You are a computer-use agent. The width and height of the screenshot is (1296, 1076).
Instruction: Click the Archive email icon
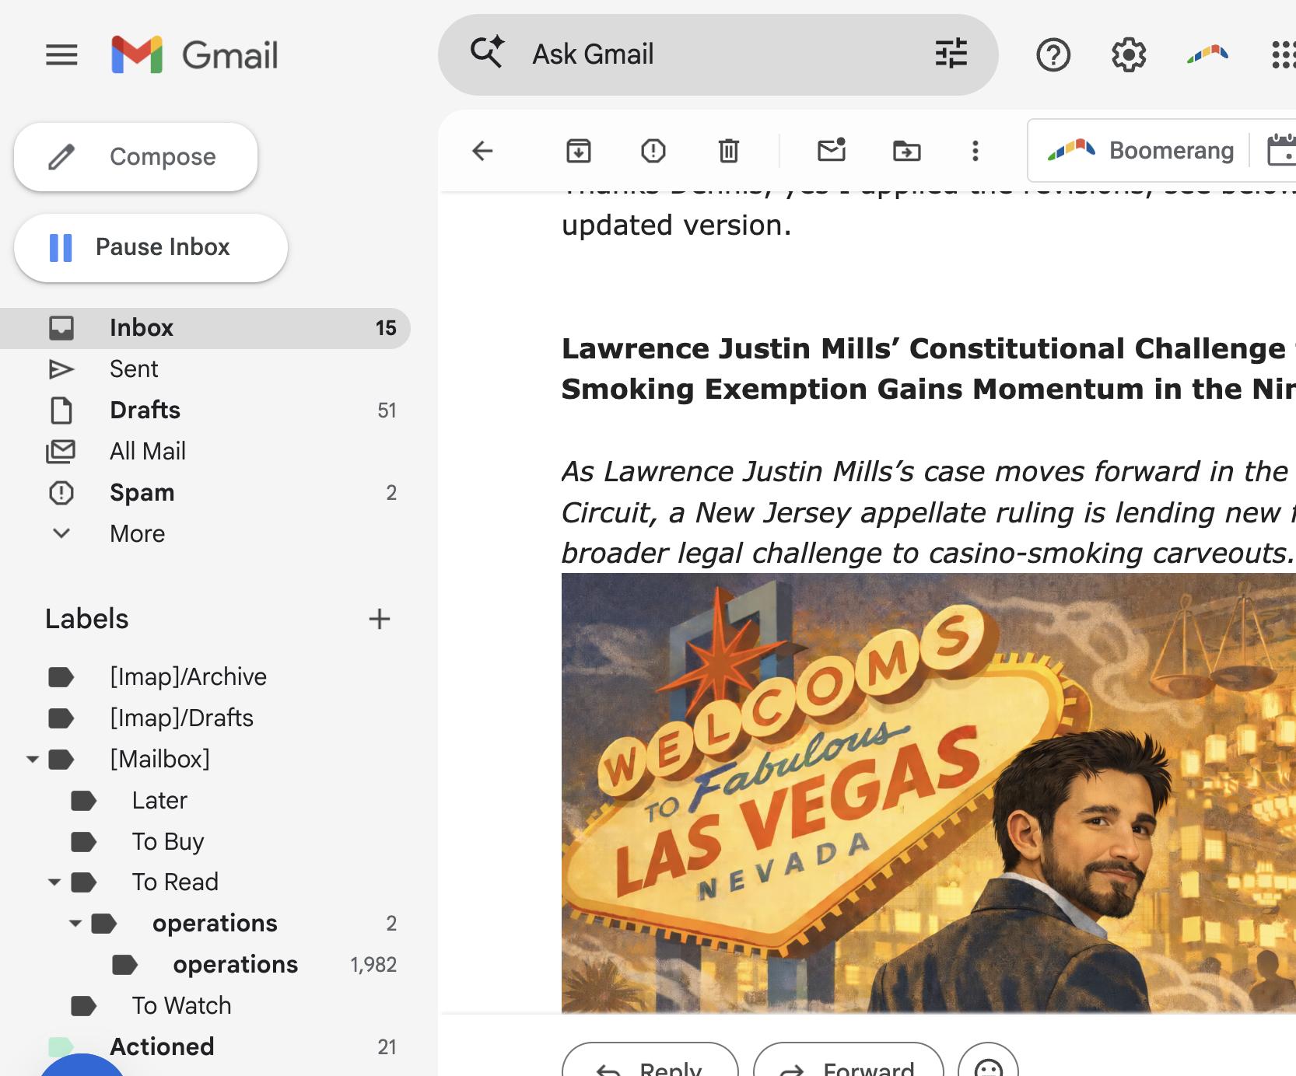pyautogui.click(x=578, y=151)
